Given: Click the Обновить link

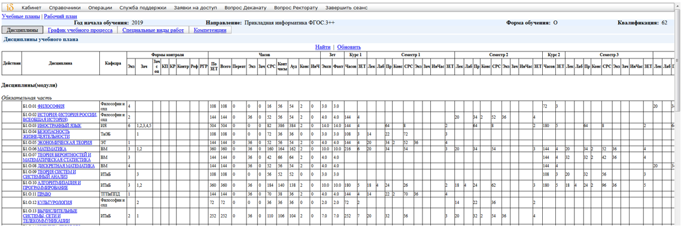Looking at the screenshot, I should (349, 47).
